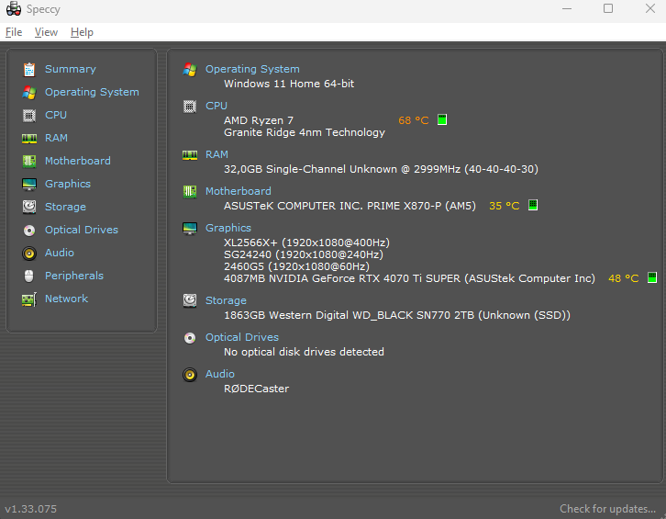Click the Motherboard icon in sidebar

(x=28, y=162)
